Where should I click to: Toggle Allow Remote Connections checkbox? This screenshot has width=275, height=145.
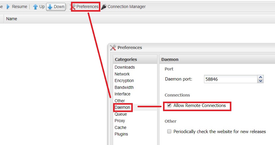pos(169,105)
